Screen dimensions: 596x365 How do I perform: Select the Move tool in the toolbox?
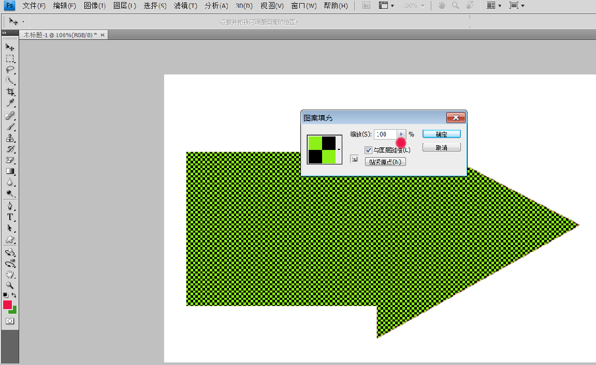click(x=10, y=48)
